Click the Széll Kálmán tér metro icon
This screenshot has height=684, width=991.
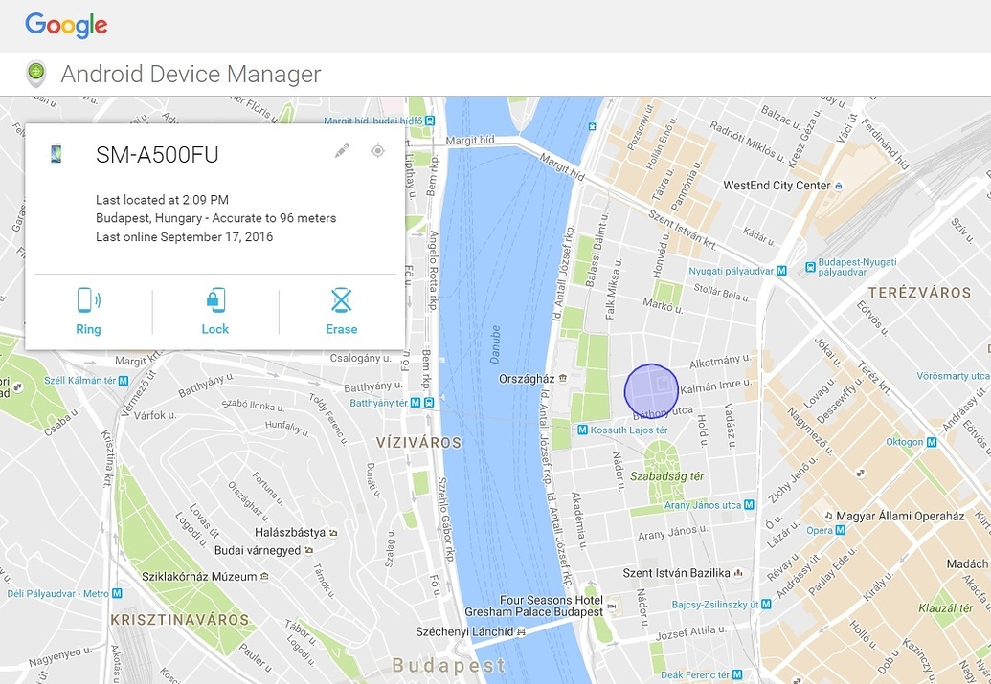pyautogui.click(x=123, y=382)
